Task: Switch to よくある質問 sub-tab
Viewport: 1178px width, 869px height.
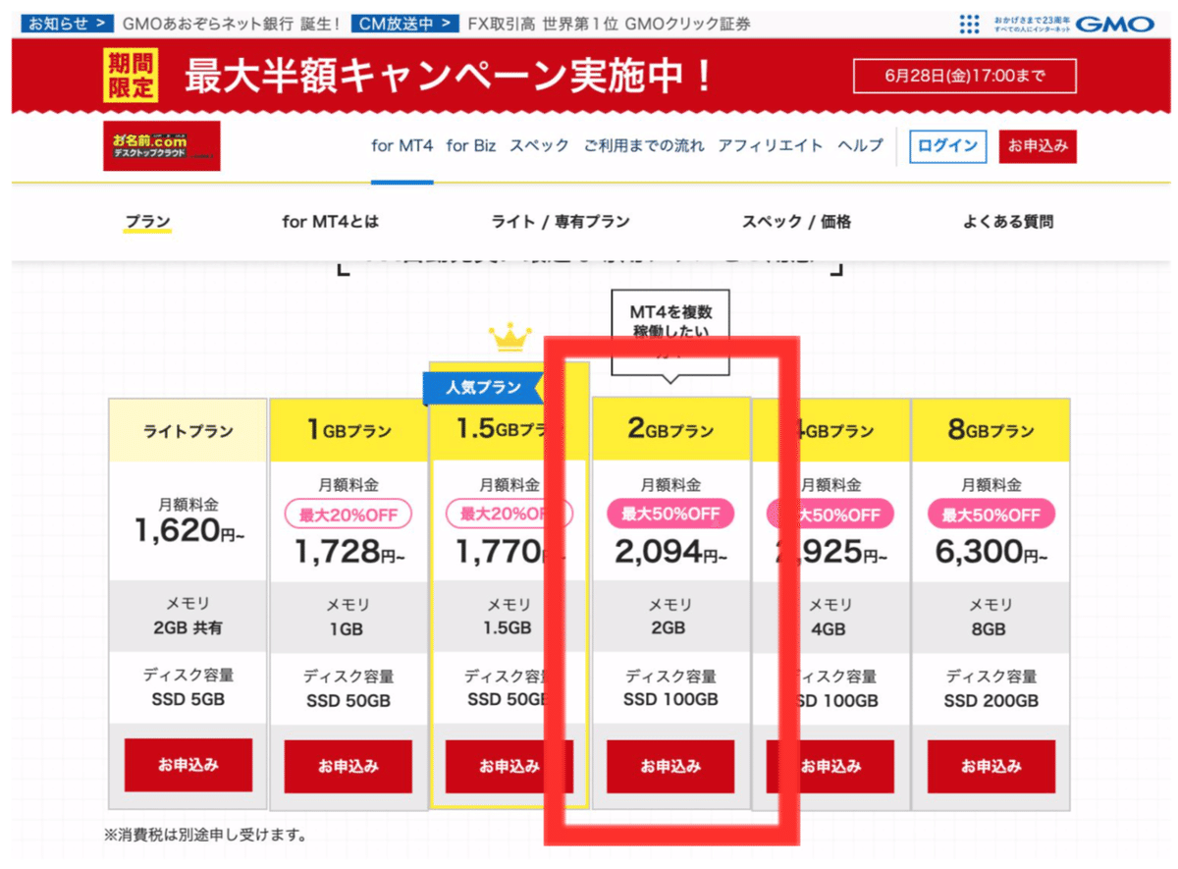Action: click(1008, 222)
